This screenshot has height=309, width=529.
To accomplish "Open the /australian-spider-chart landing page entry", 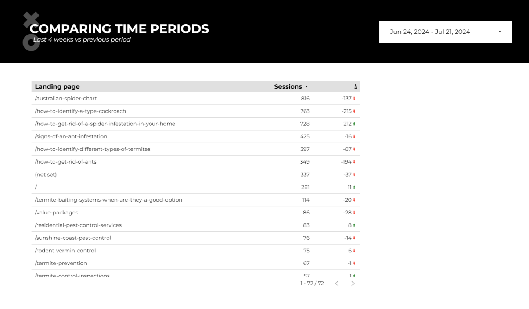I will pyautogui.click(x=66, y=98).
